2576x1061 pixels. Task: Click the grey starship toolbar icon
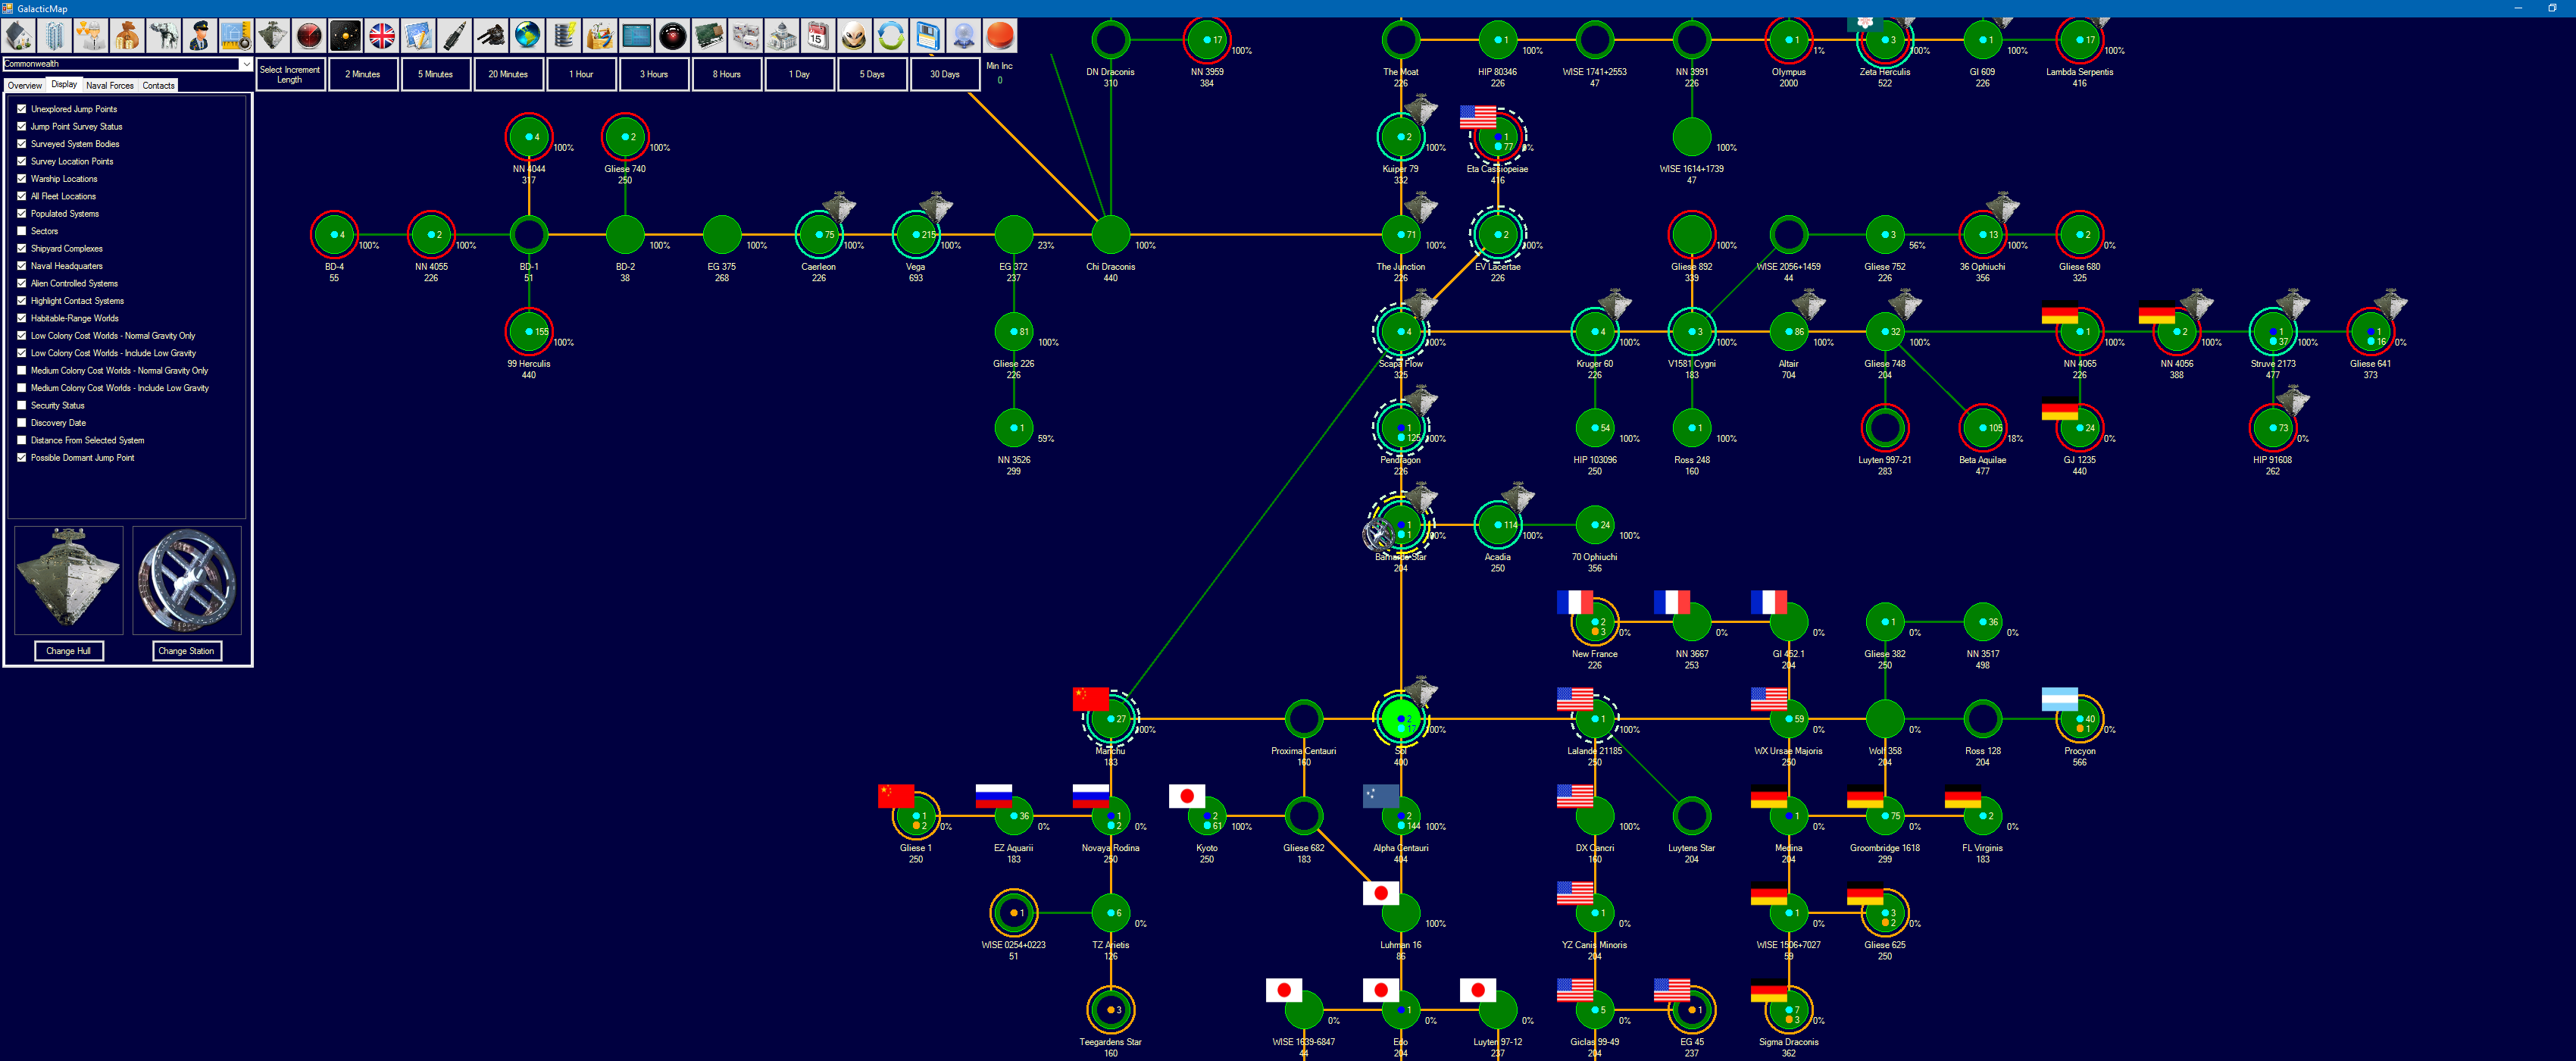pyautogui.click(x=273, y=36)
